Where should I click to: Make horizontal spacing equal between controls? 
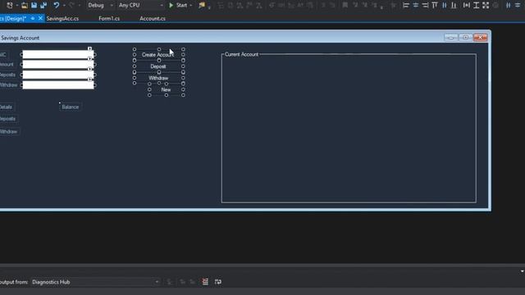[x=509, y=6]
